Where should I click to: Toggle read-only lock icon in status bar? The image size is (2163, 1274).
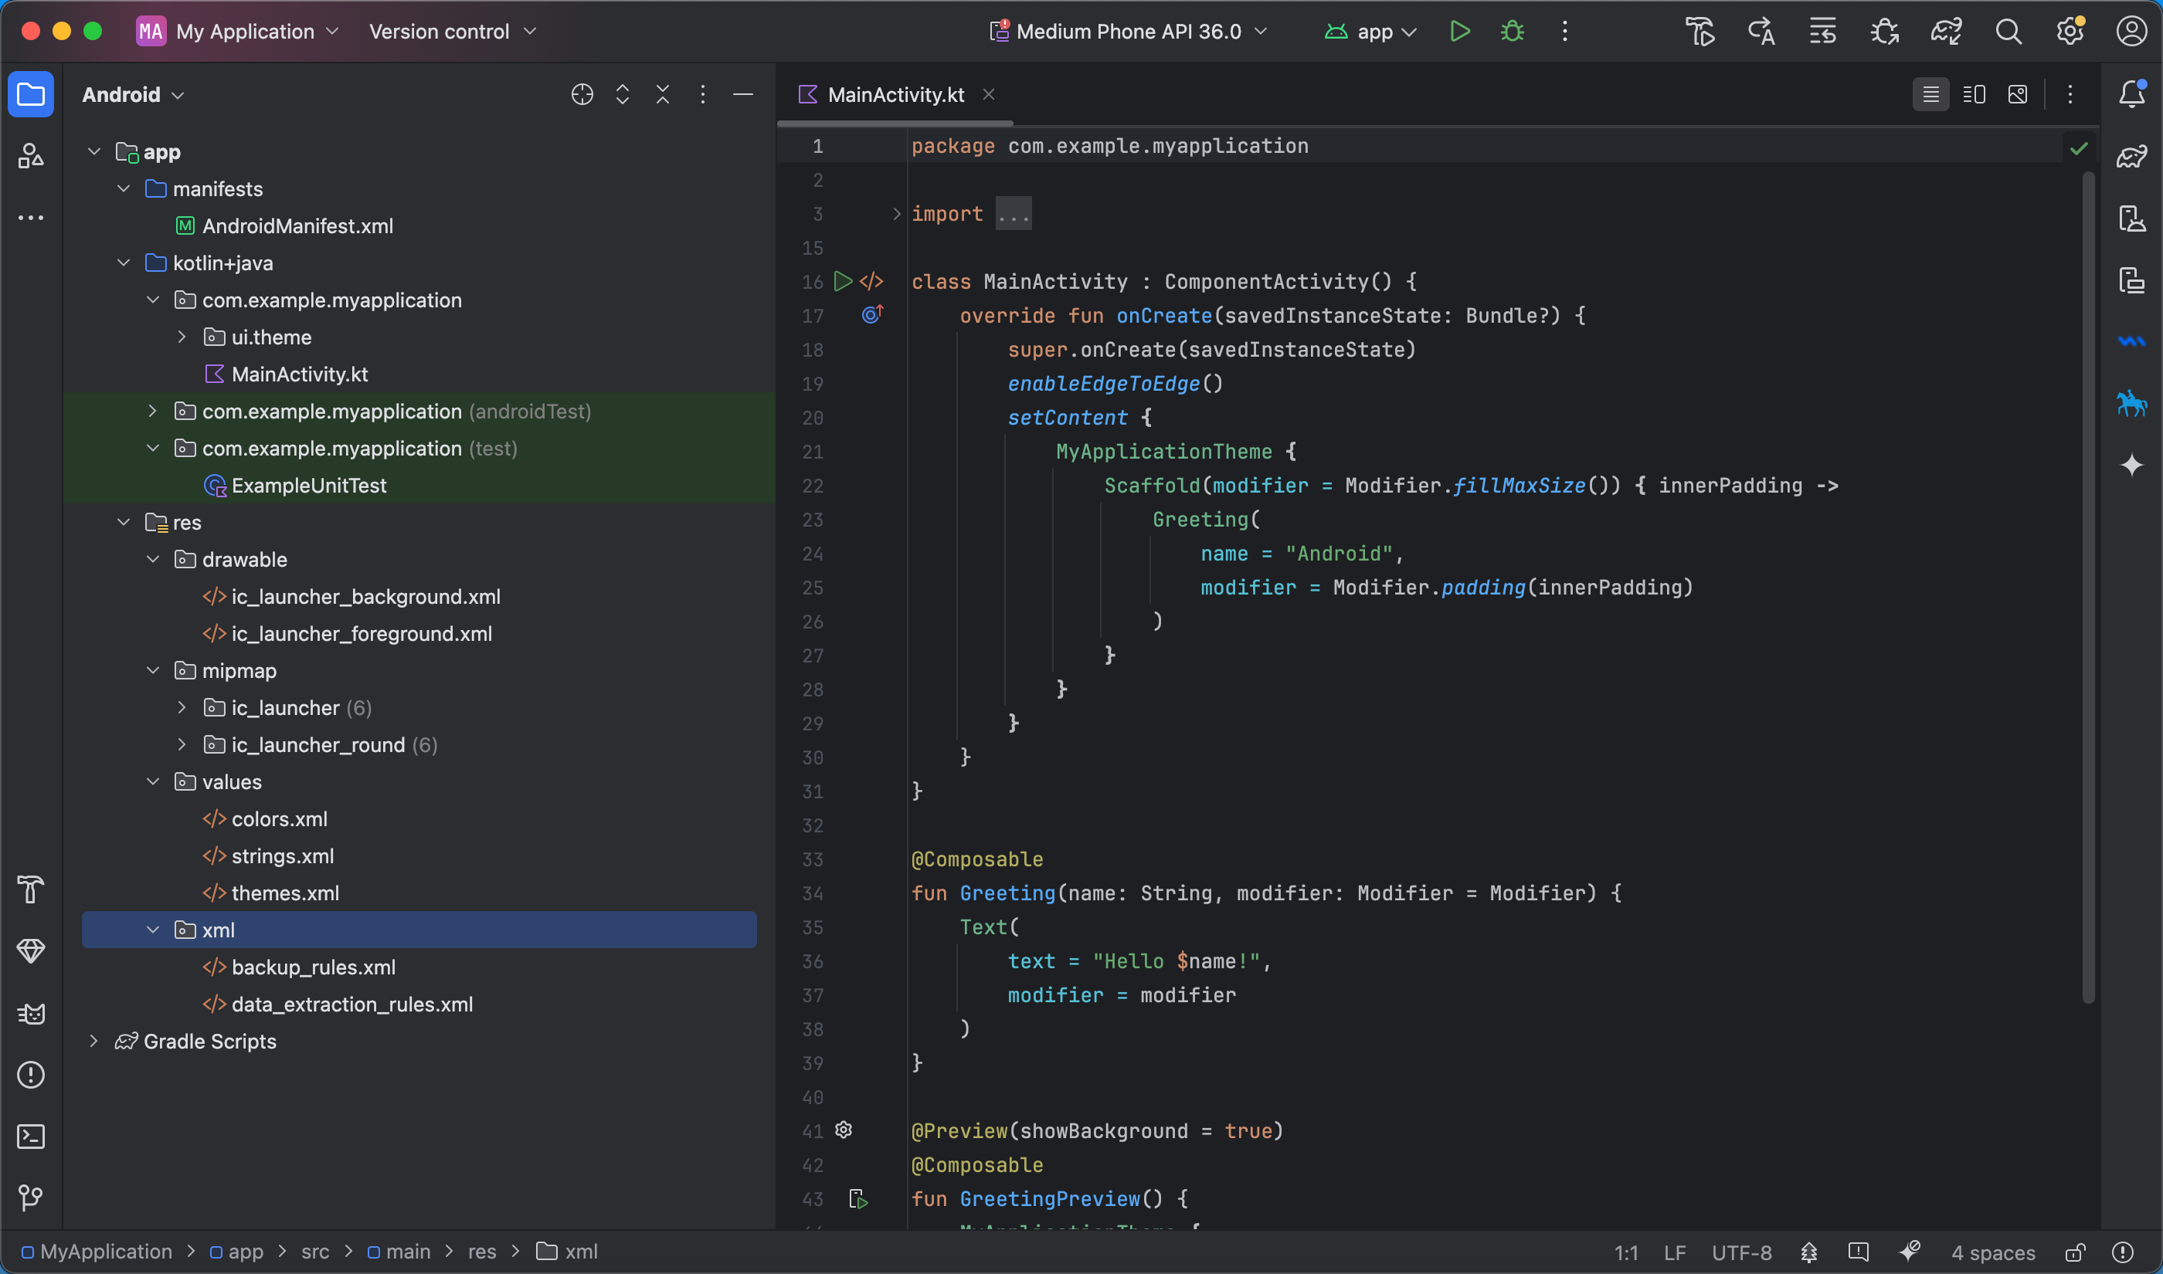(x=2075, y=1252)
